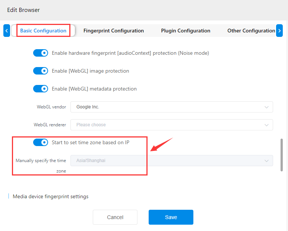Click the Cancel button
The width and height of the screenshot is (288, 231).
pos(115,217)
